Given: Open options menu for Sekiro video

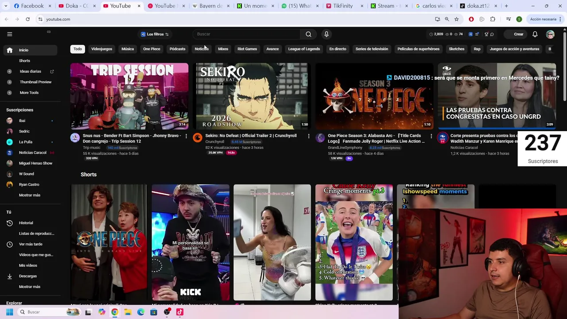Looking at the screenshot, I should 309,136.
